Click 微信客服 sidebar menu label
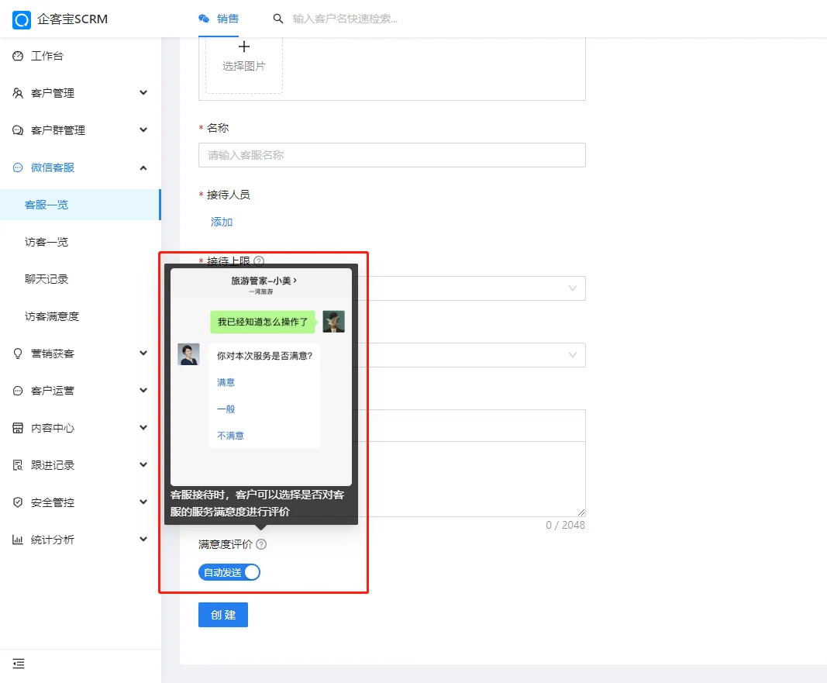Image resolution: width=827 pixels, height=683 pixels. click(x=53, y=167)
